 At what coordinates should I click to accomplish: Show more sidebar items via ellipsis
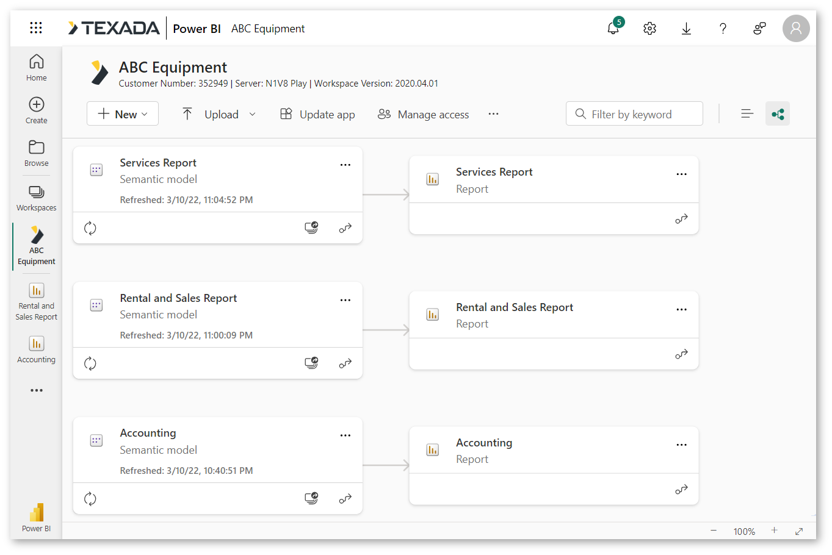click(x=37, y=390)
